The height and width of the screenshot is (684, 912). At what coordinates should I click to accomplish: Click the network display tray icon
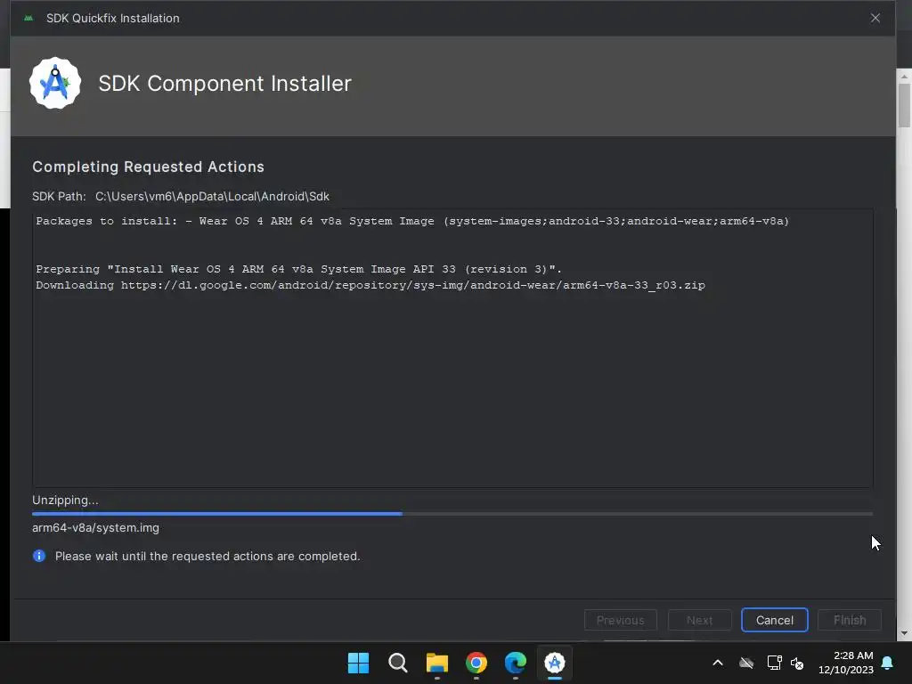pyautogui.click(x=774, y=663)
